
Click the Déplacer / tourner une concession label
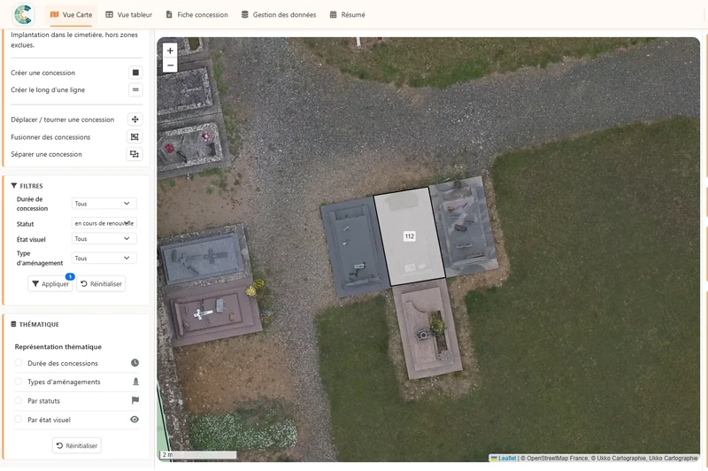[62, 120]
